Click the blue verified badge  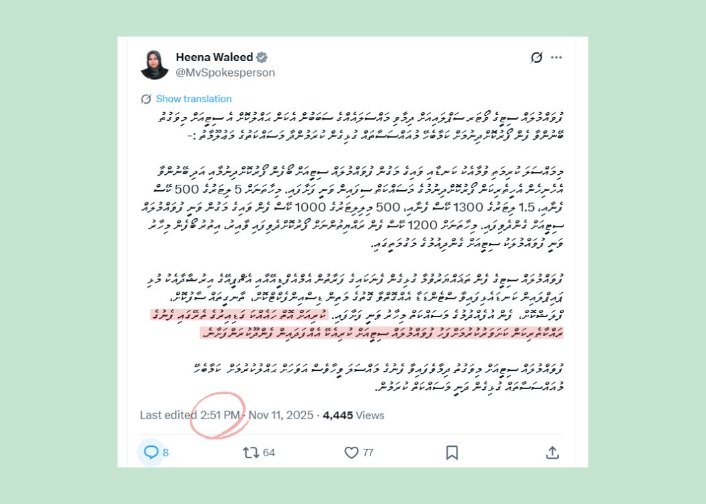click(262, 57)
